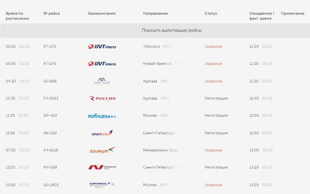Image resolution: width=310 pixels, height=194 pixels.
Task: Click the airline logo for flight UJ-656
Action: coord(102,81)
